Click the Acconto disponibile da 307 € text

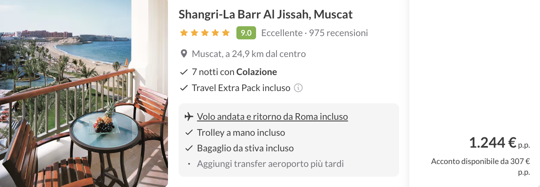point(480,162)
